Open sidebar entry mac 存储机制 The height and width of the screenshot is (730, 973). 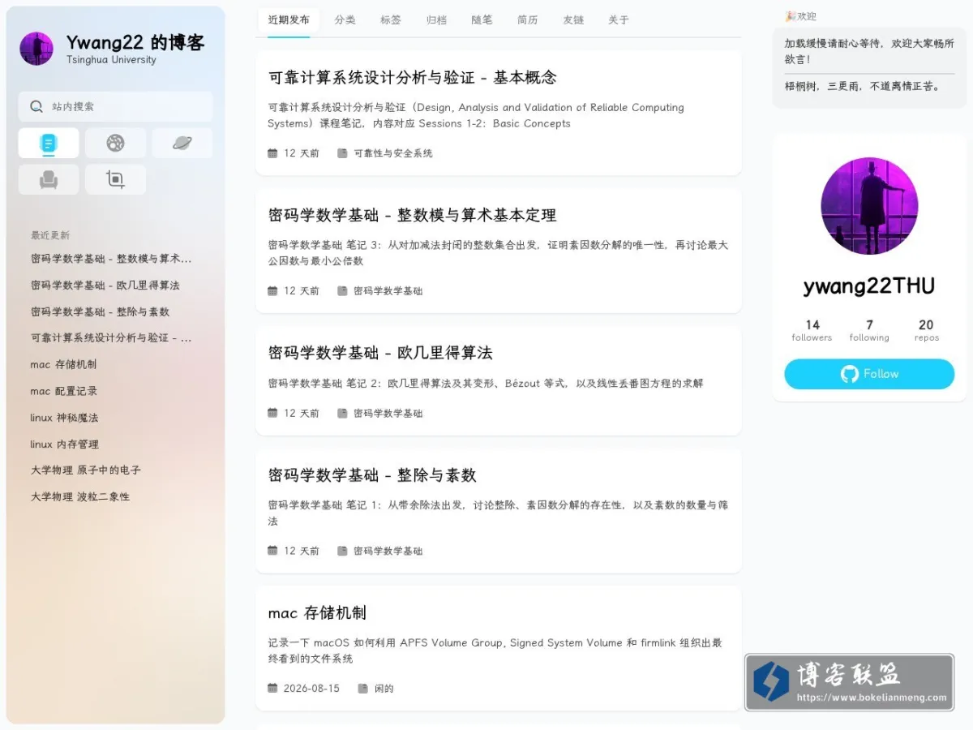tap(63, 365)
